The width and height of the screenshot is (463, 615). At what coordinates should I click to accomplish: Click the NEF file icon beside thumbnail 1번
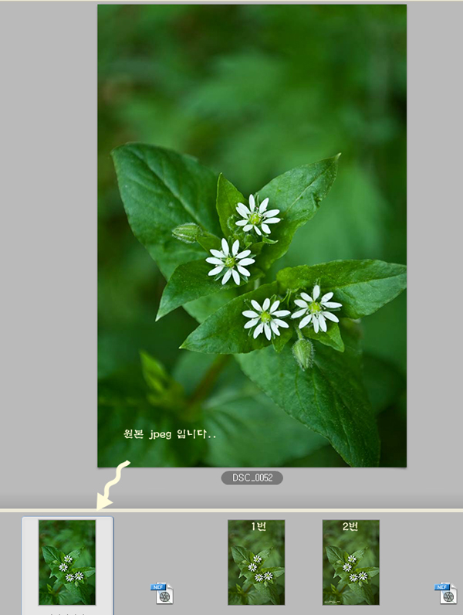[163, 593]
